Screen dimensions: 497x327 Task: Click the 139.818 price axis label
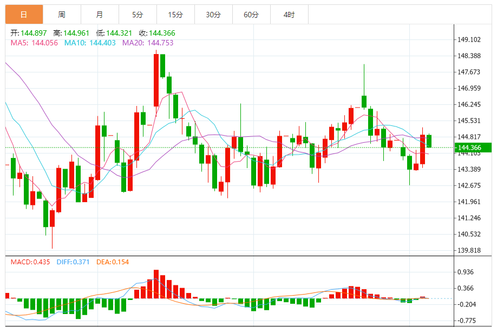click(469, 250)
